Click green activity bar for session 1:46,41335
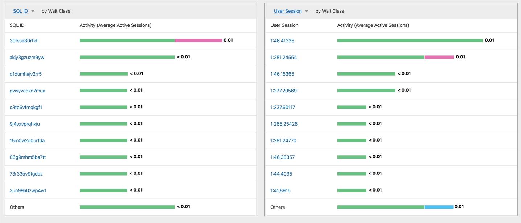The width and height of the screenshot is (521, 223). [x=410, y=41]
